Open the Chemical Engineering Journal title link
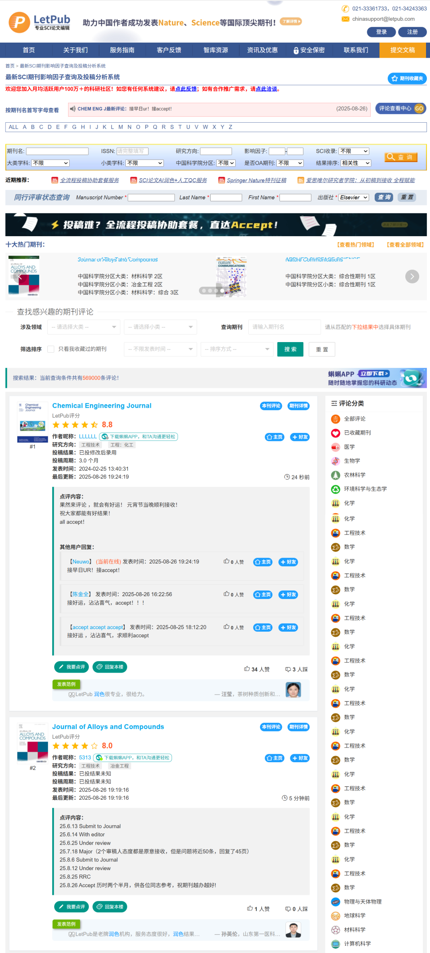The height and width of the screenshot is (953, 430). (102, 405)
